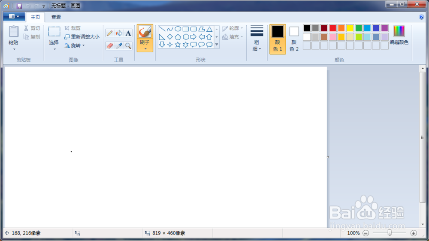The height and width of the screenshot is (241, 429).
Task: Choose the Oval callout shape
Action: point(202,45)
